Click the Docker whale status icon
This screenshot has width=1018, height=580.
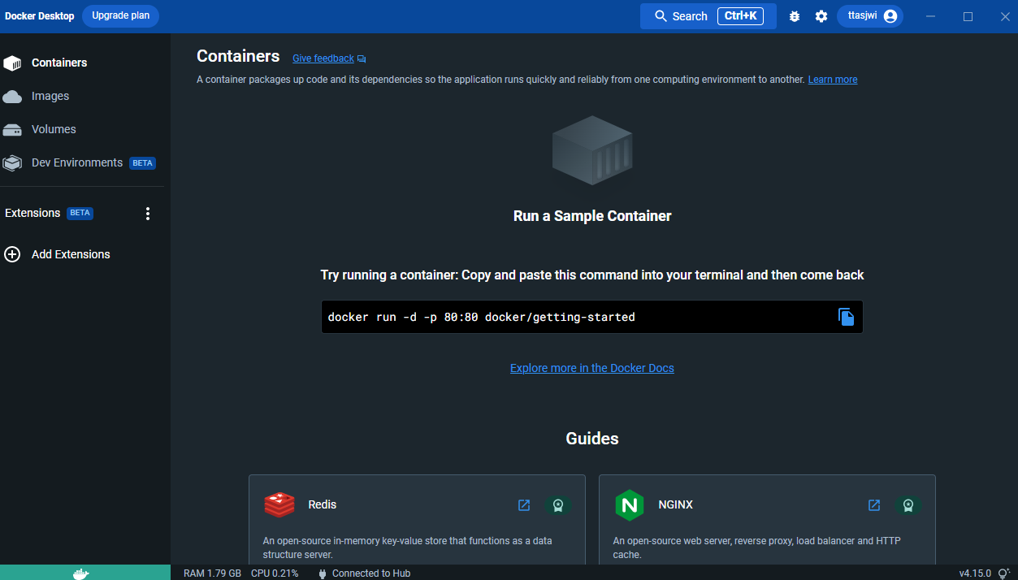tap(80, 573)
